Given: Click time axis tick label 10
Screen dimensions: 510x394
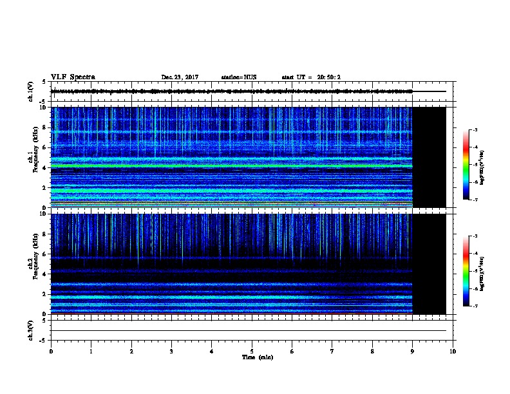Looking at the screenshot, I should pyautogui.click(x=453, y=352).
